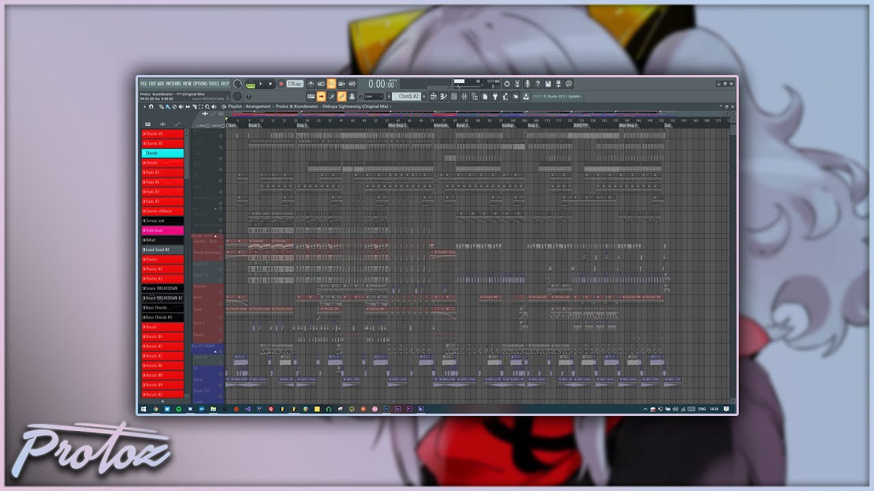Toggle the playlist magnet snap icon
Screen dimensions: 874x491
[x=151, y=106]
